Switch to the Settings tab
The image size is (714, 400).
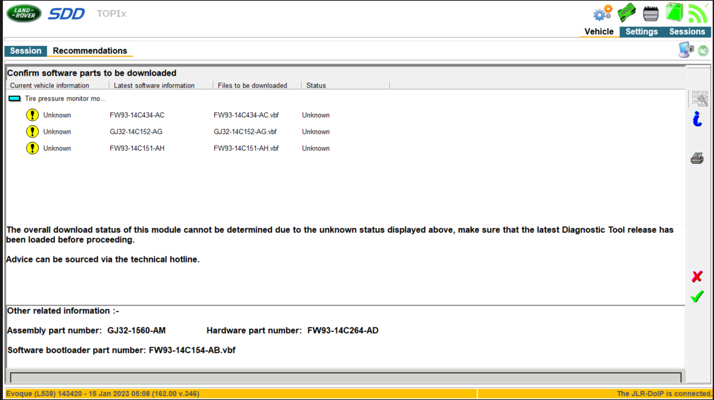[641, 32]
